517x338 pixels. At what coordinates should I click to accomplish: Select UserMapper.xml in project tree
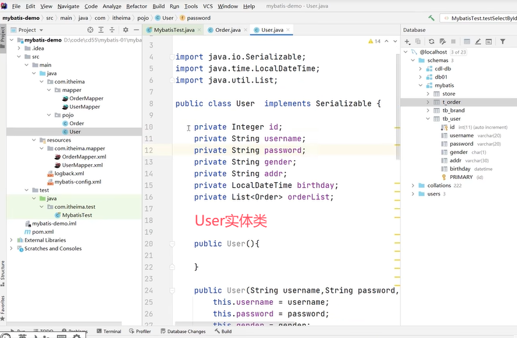click(x=82, y=165)
